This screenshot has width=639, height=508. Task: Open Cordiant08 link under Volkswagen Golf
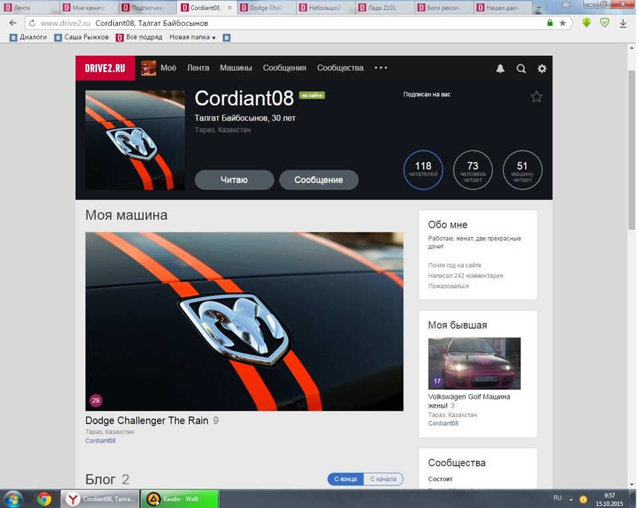click(443, 423)
